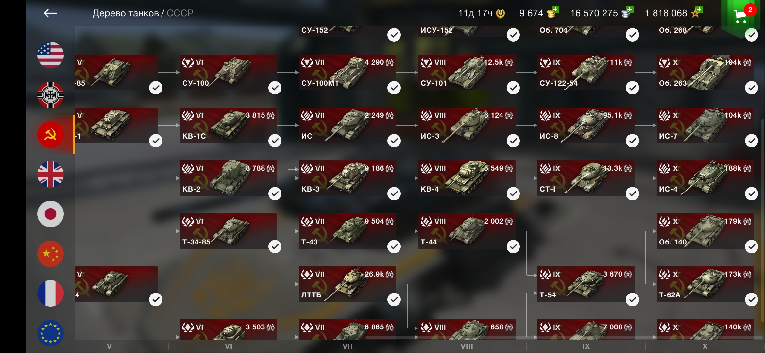Open the СУ-100М1 tank card

tap(348, 72)
